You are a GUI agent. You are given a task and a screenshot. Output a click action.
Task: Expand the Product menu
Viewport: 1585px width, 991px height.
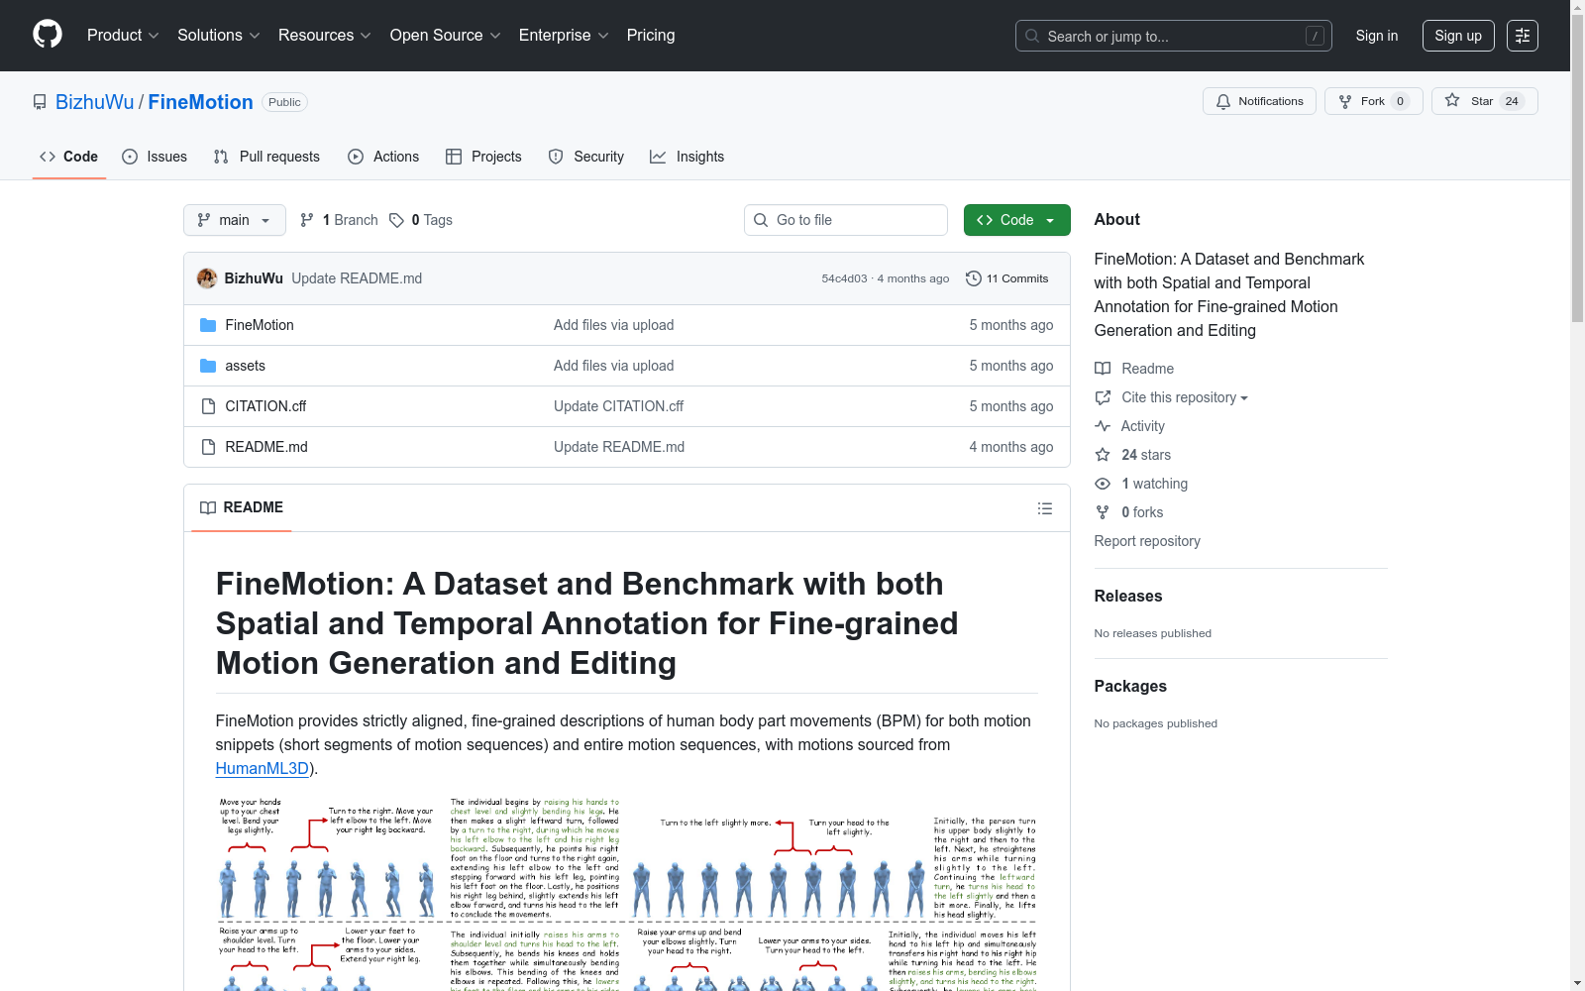tap(123, 35)
